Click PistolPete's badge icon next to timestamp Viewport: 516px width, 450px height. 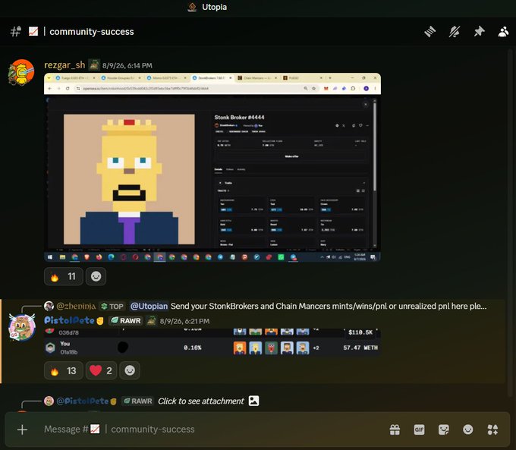tap(151, 321)
